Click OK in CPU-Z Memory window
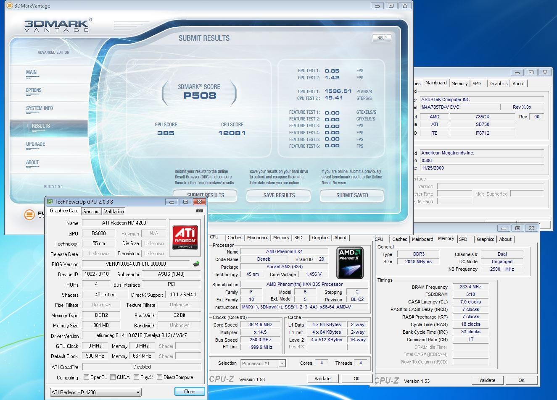557x400 pixels. tap(521, 380)
